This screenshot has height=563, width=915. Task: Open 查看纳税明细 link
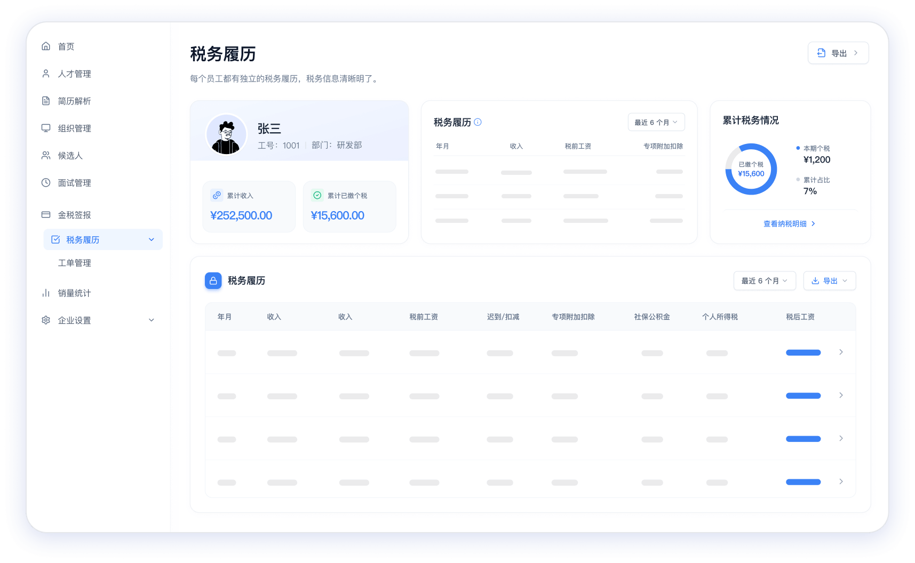(x=789, y=223)
